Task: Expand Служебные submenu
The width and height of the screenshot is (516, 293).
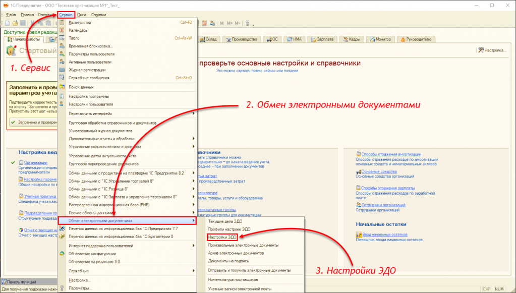Action: point(128,271)
